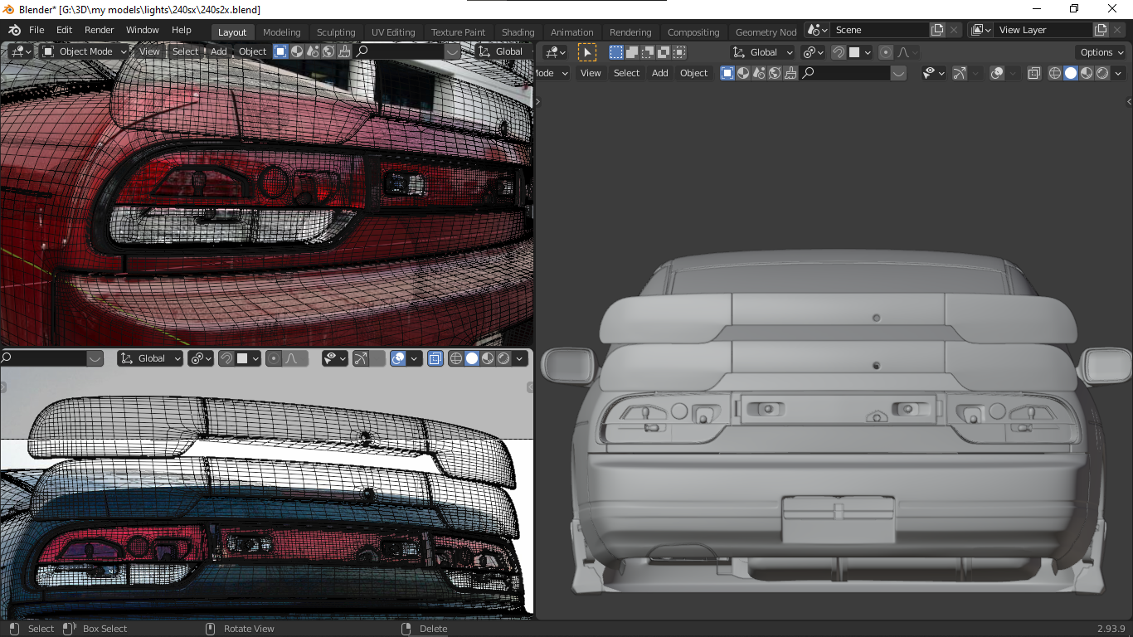Select the tweak Select tool icon in right viewport
This screenshot has height=637, width=1133.
click(587, 52)
